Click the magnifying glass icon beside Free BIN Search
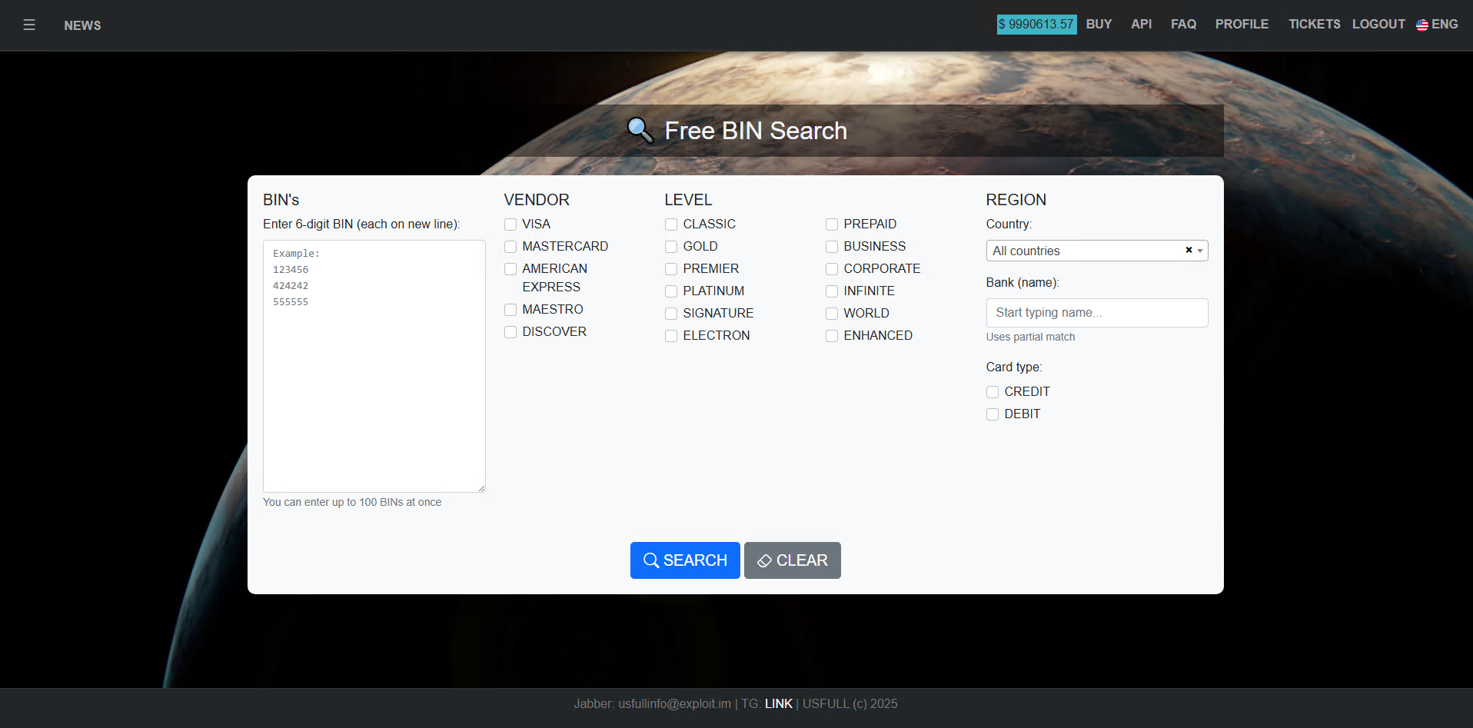 point(640,131)
